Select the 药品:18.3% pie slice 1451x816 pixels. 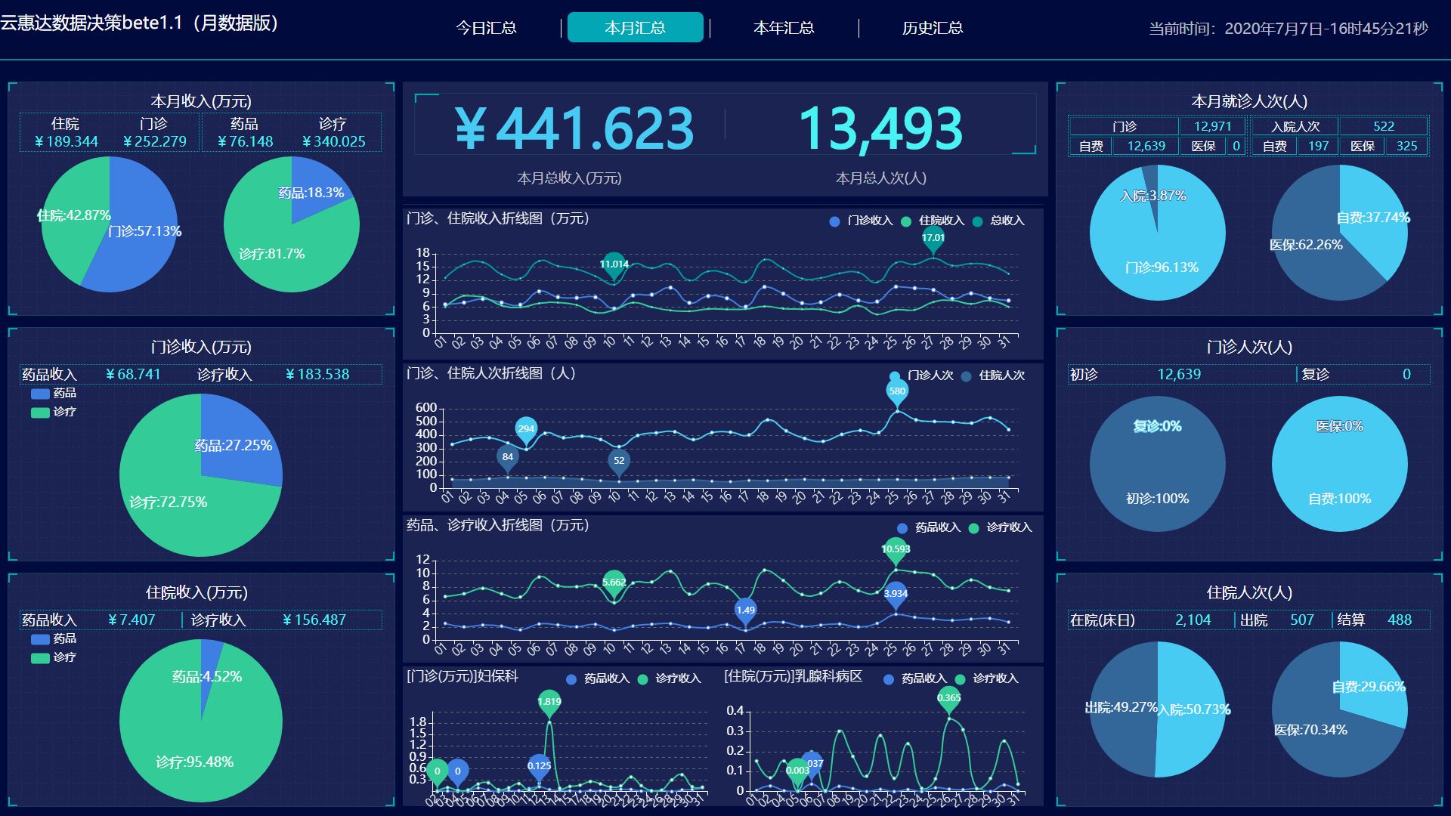coord(317,185)
